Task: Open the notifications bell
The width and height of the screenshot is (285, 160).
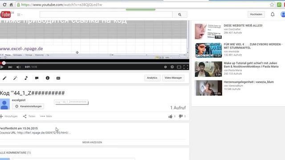Action: pyautogui.click(x=273, y=14)
